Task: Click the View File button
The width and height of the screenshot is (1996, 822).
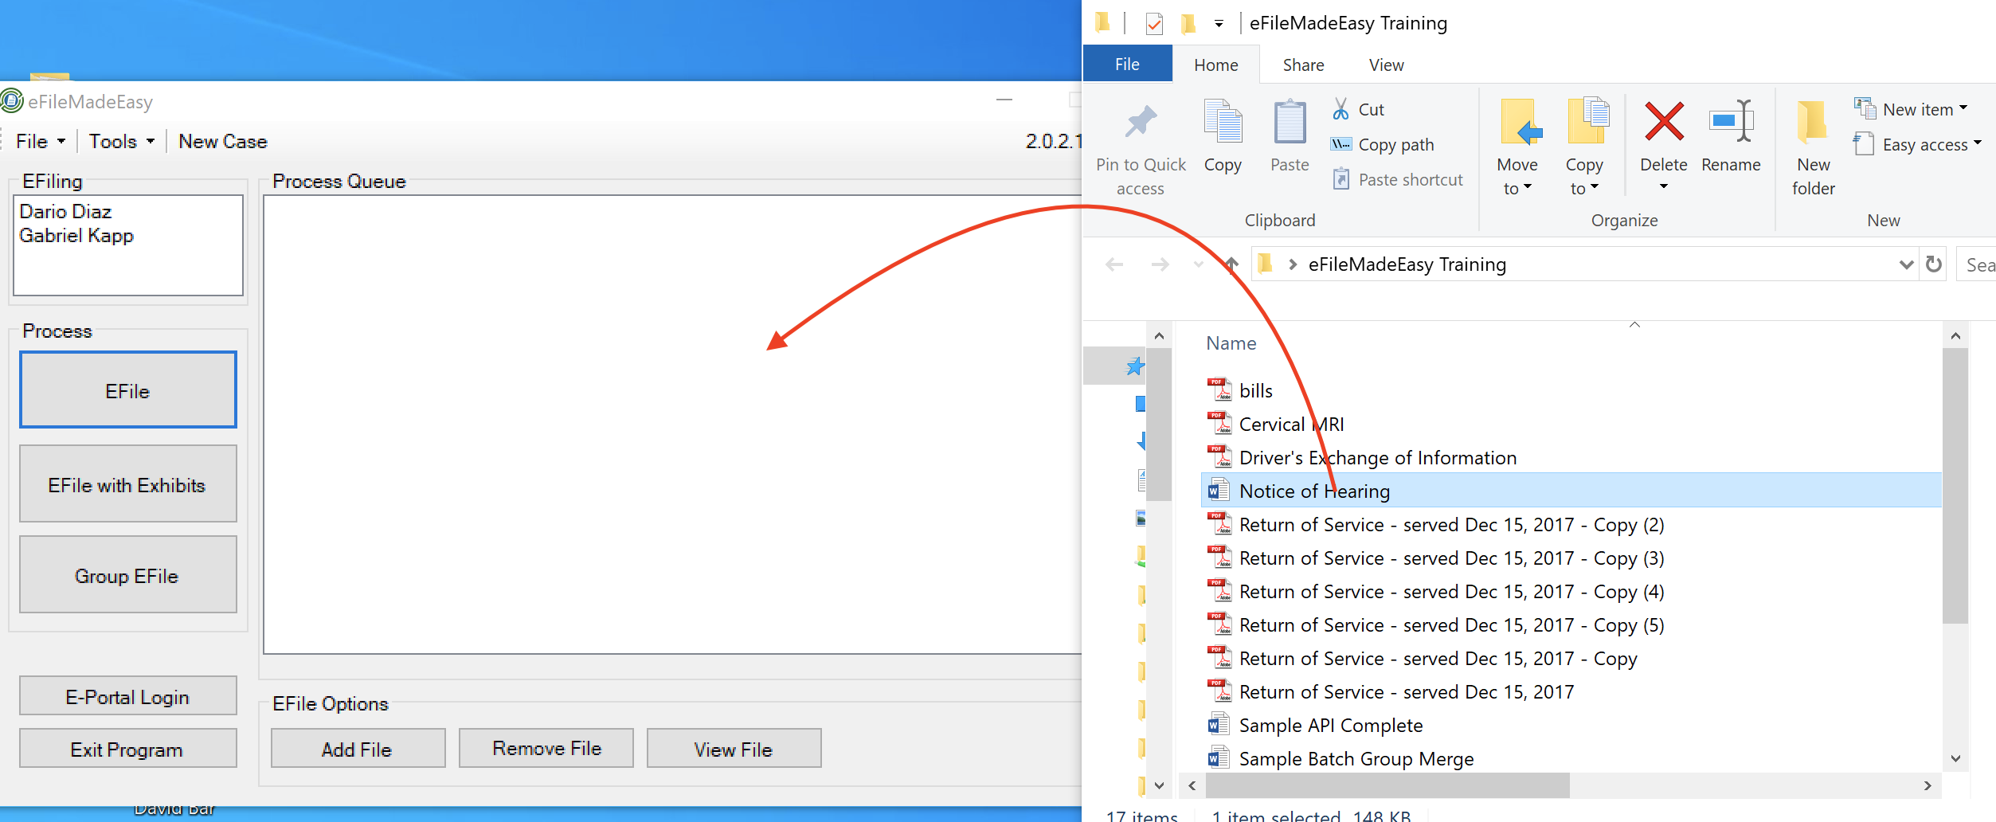Action: pos(734,749)
